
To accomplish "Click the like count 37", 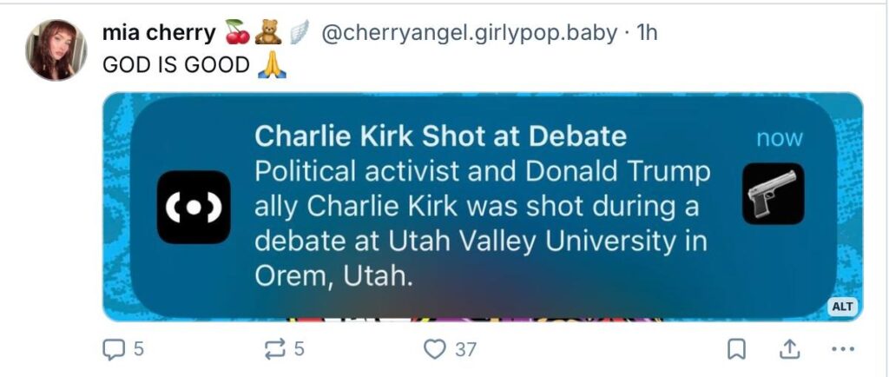I will point(465,349).
